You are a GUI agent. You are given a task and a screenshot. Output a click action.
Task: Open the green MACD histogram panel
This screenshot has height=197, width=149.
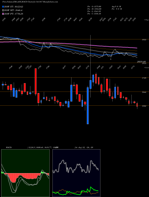tap(25, 173)
